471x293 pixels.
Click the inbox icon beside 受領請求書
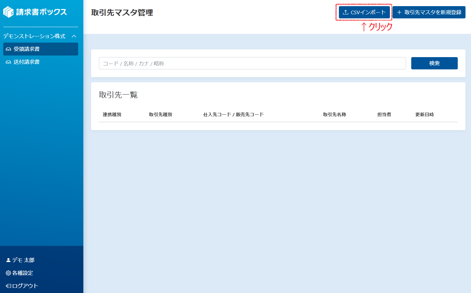[x=8, y=49]
